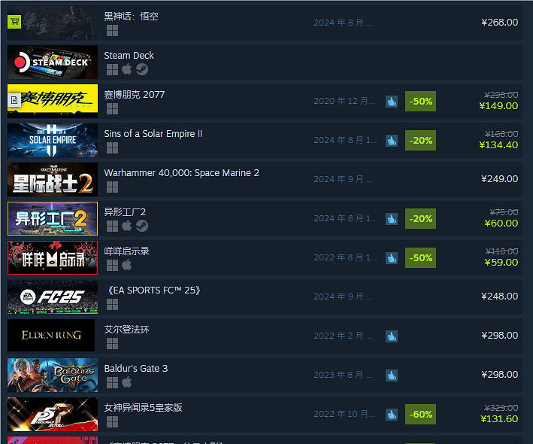
Task: Click the document icon on Cyberpunk thumbnail
Action: 14,100
